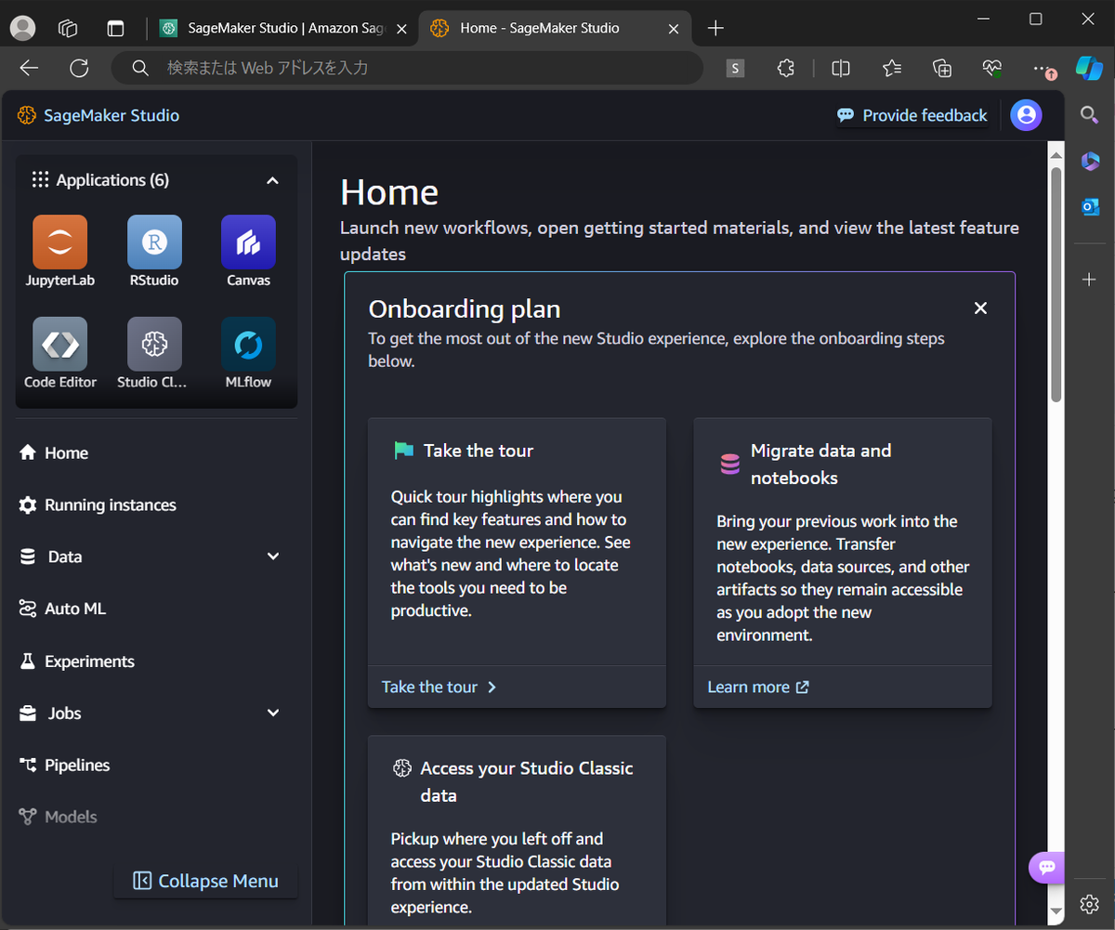Viewport: 1115px width, 930px height.
Task: Click the Learn more external link
Action: tap(758, 687)
